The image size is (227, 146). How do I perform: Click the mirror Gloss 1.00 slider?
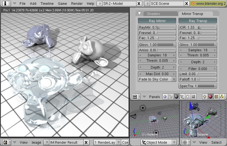(x=157, y=45)
